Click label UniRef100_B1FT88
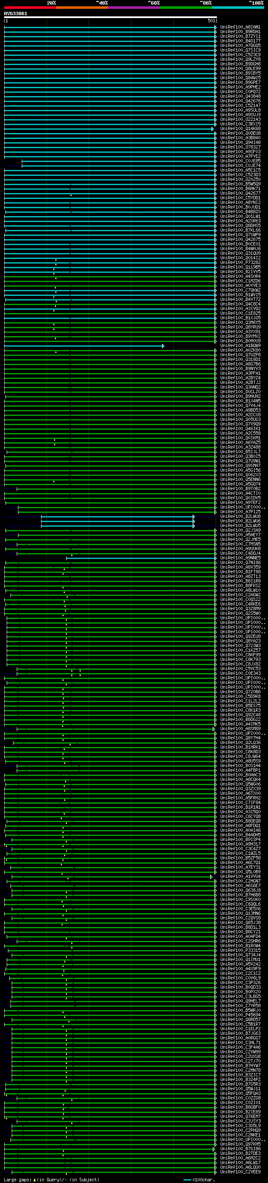This screenshot has width=268, height=1183. point(240,571)
